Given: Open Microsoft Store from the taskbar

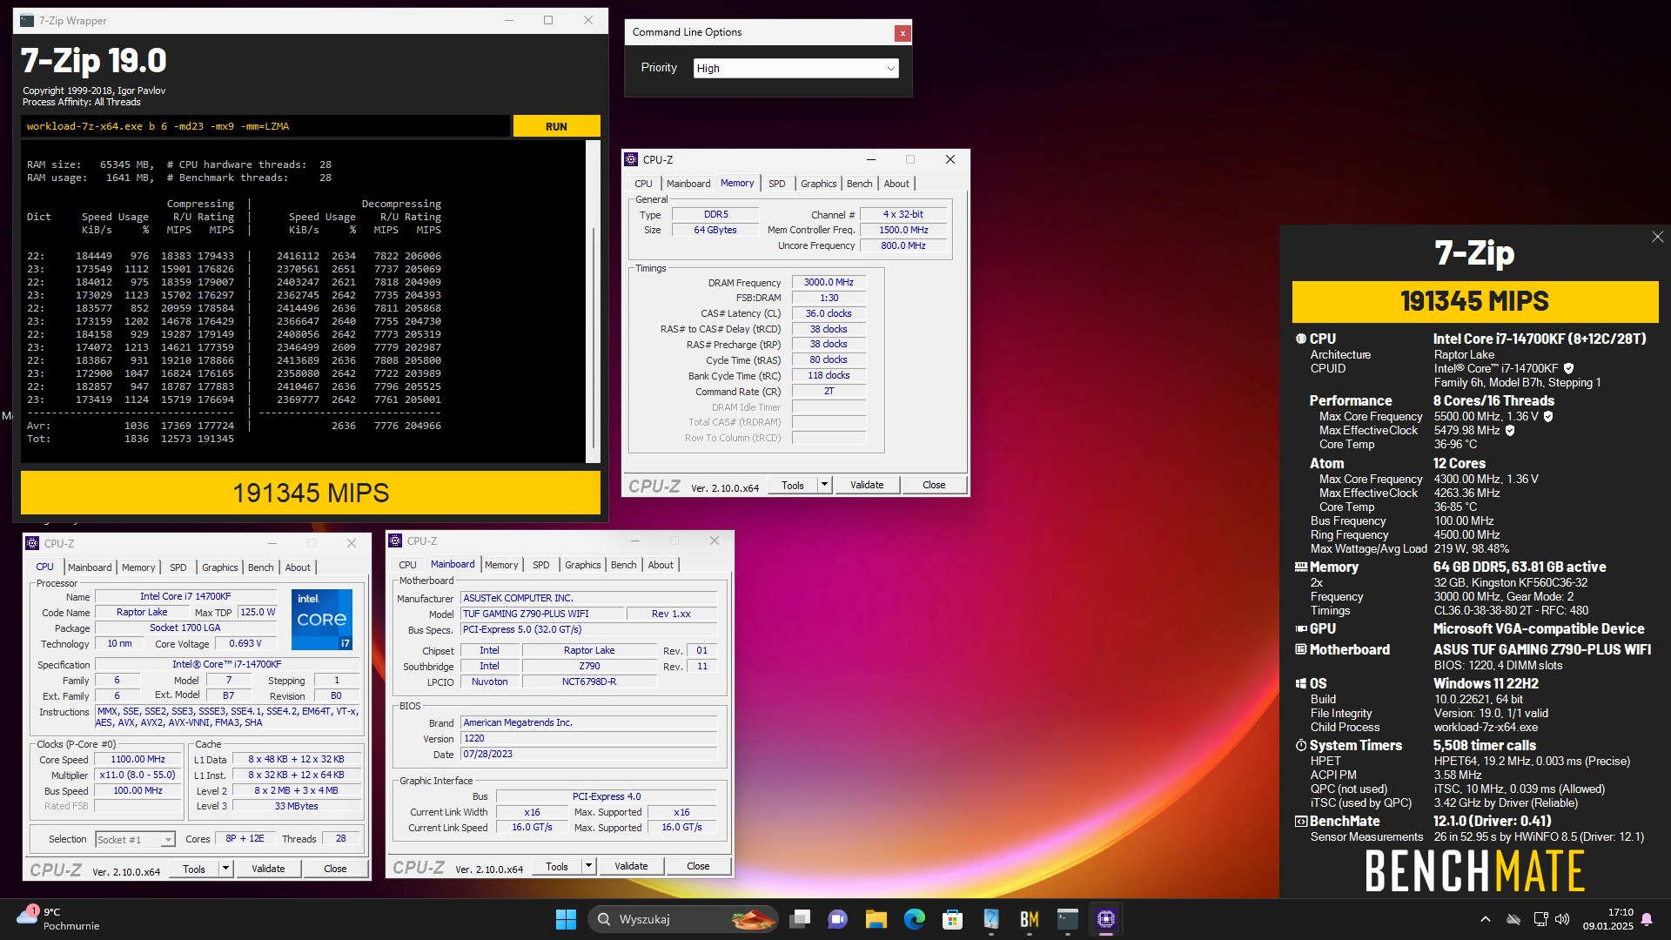Looking at the screenshot, I should [x=953, y=919].
